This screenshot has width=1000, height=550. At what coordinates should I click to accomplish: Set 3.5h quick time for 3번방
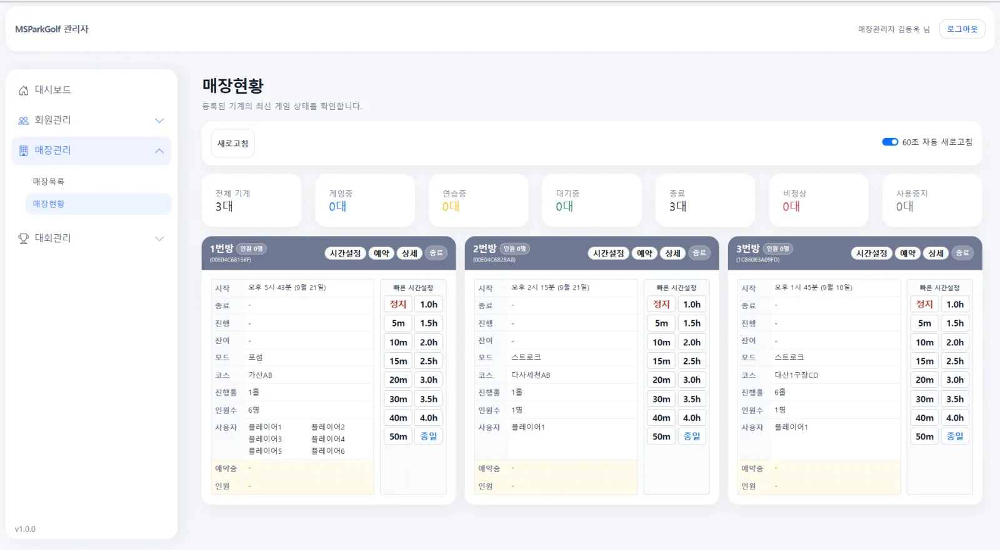click(x=955, y=399)
